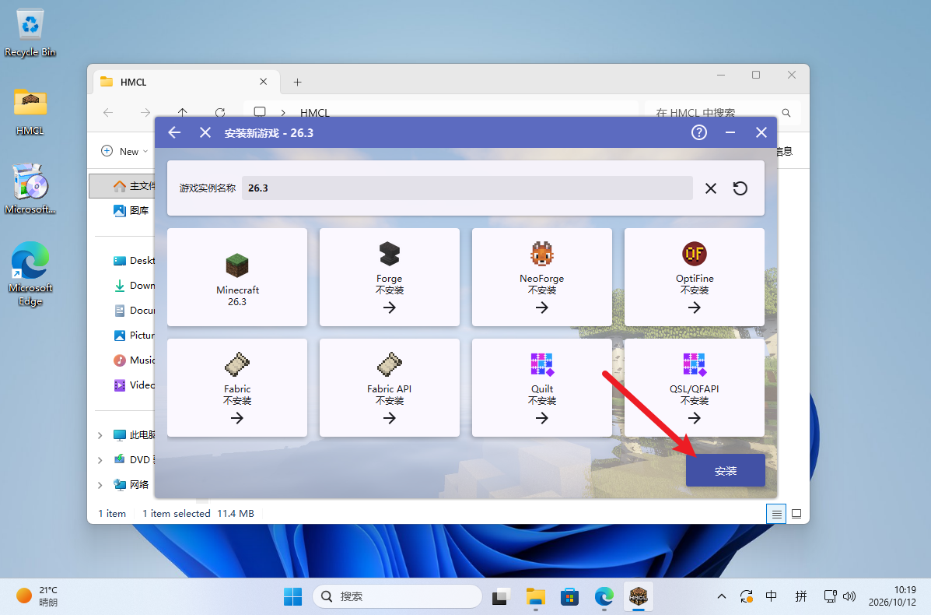
Task: Clear the game instance name field
Action: click(x=711, y=188)
